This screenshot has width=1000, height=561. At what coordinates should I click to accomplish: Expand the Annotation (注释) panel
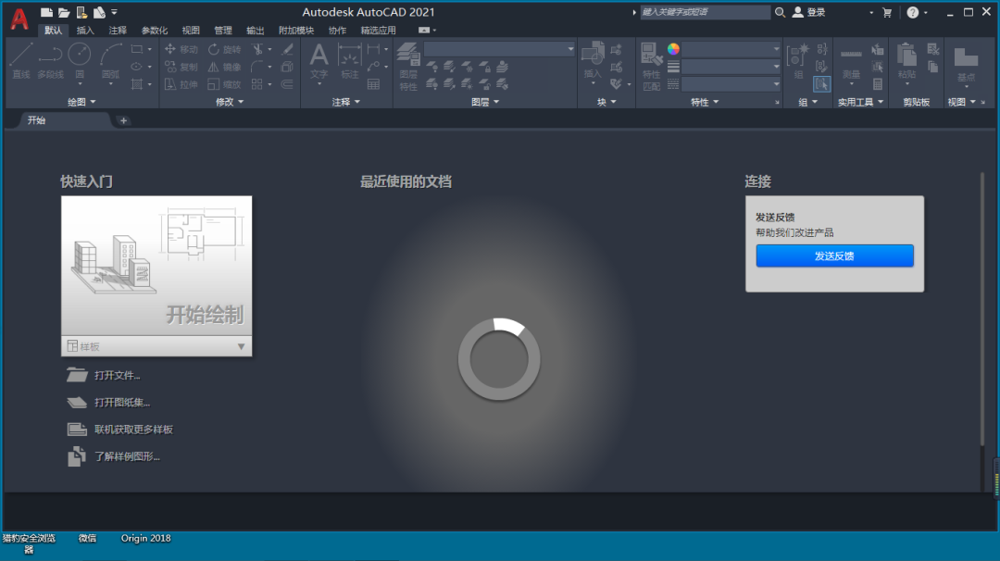point(346,102)
